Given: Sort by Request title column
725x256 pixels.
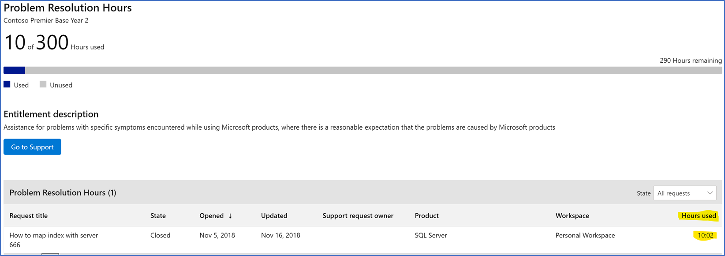Looking at the screenshot, I should [29, 215].
